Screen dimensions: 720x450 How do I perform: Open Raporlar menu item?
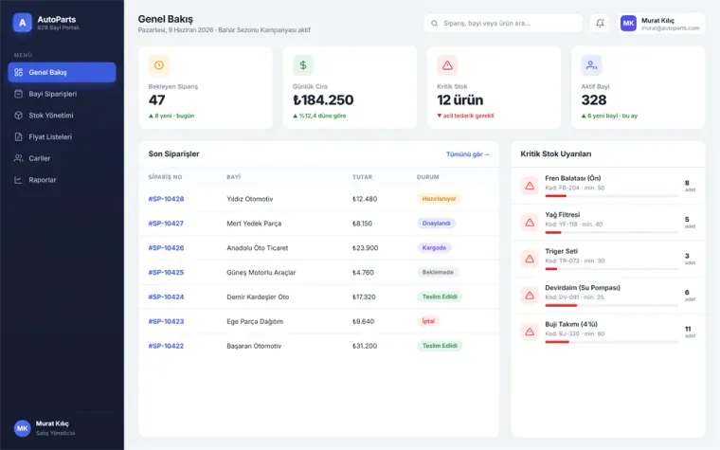pyautogui.click(x=62, y=180)
